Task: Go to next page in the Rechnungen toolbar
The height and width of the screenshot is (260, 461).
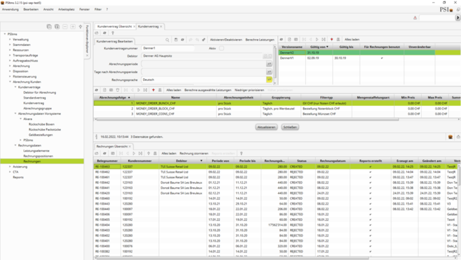Action: (134, 153)
